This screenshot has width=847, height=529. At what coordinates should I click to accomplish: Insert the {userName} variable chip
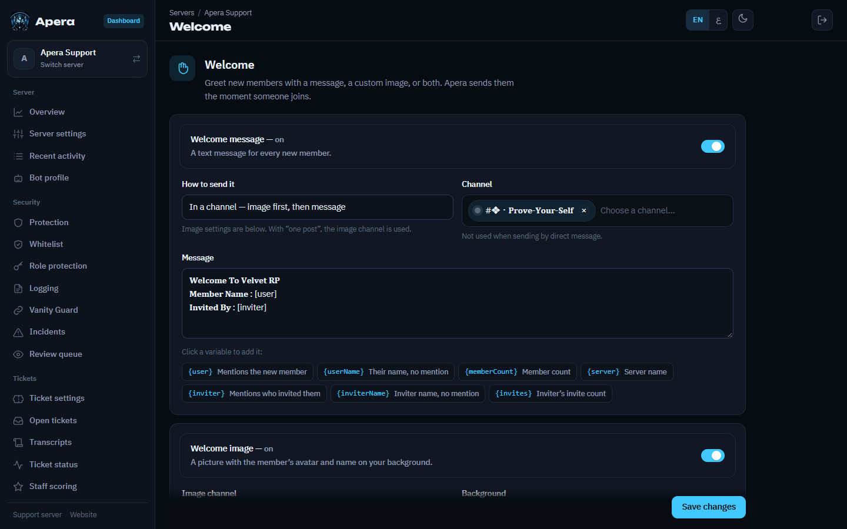click(386, 372)
